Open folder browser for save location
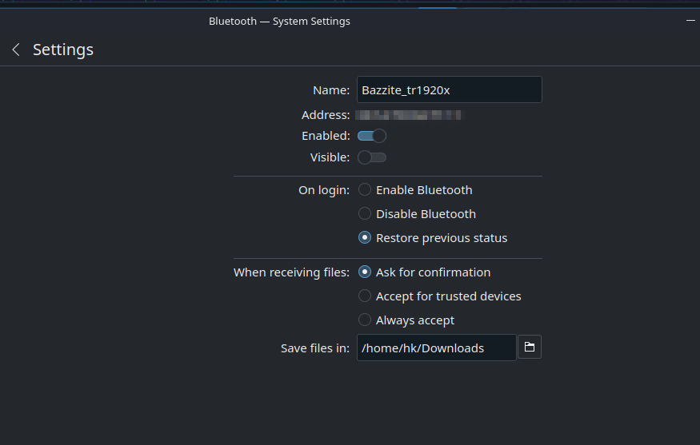Viewport: 700px width, 445px height. tap(529, 348)
